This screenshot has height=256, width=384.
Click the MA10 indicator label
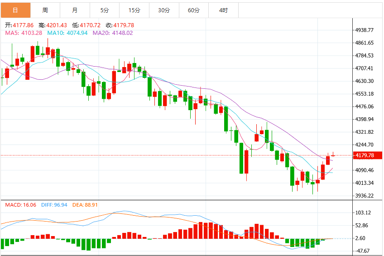[x=67, y=33]
